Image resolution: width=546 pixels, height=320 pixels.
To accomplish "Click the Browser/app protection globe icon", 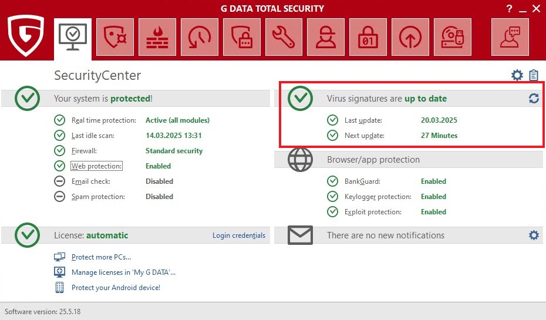I will click(x=300, y=160).
